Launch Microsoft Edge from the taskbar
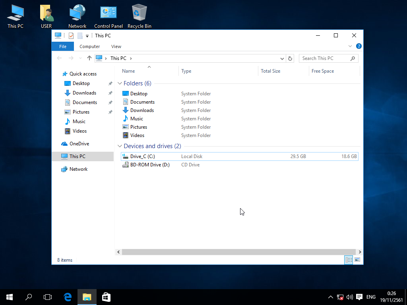 pos(68,297)
